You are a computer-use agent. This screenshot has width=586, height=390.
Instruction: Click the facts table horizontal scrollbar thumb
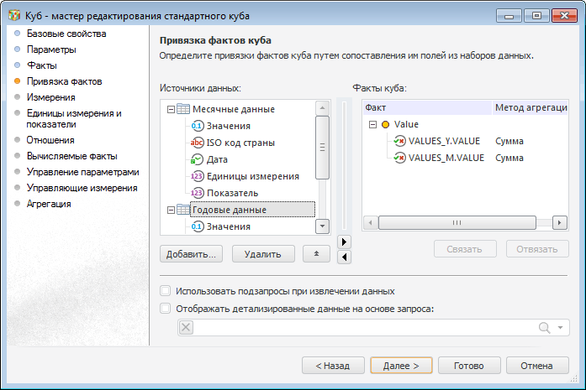tap(457, 222)
